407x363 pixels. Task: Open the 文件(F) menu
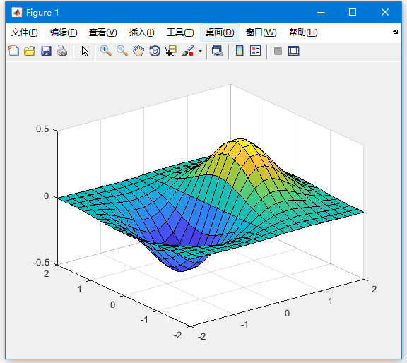pos(25,32)
